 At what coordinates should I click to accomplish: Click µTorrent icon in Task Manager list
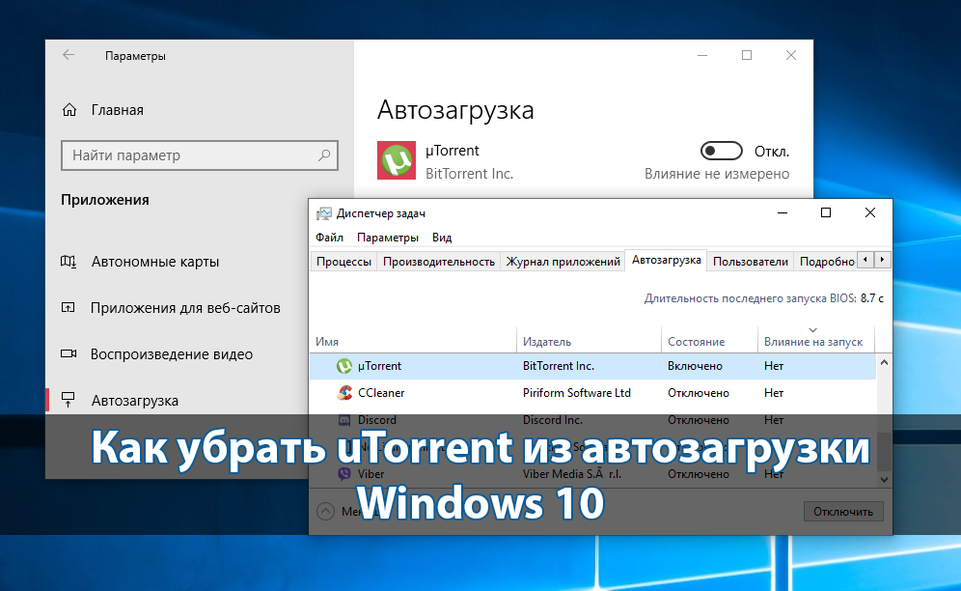344,366
